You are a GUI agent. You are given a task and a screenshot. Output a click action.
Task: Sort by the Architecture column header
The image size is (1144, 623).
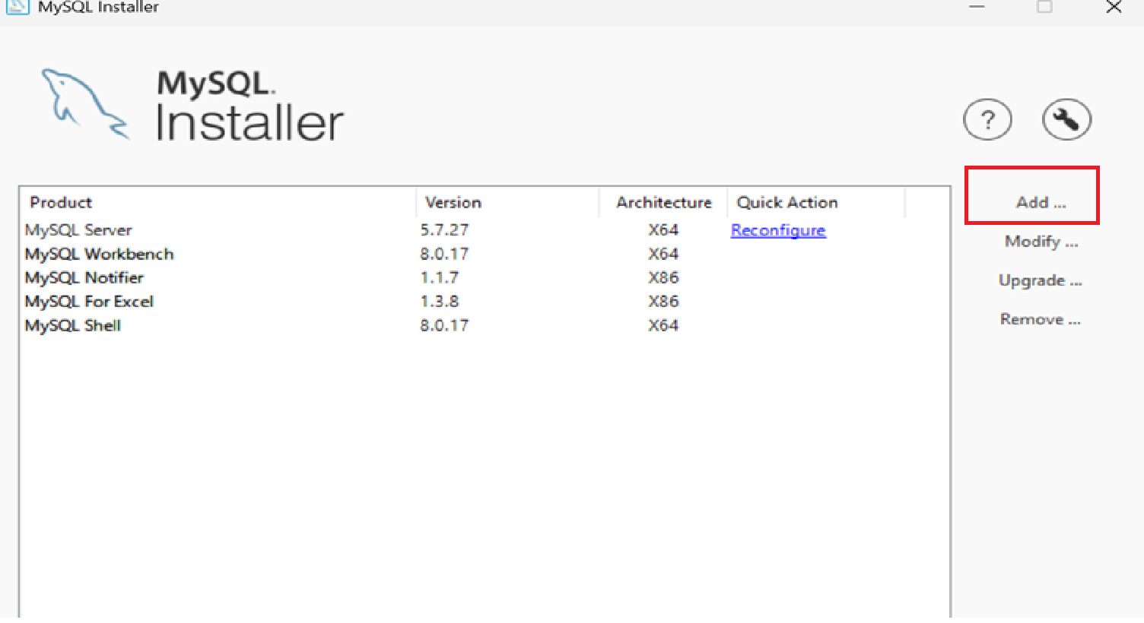tap(663, 202)
